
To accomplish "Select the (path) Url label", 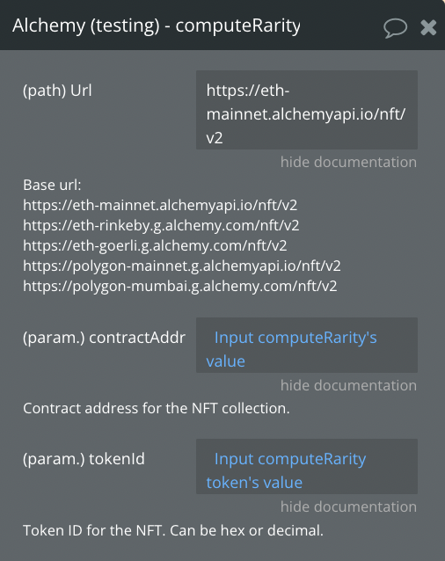I will pyautogui.click(x=57, y=91).
